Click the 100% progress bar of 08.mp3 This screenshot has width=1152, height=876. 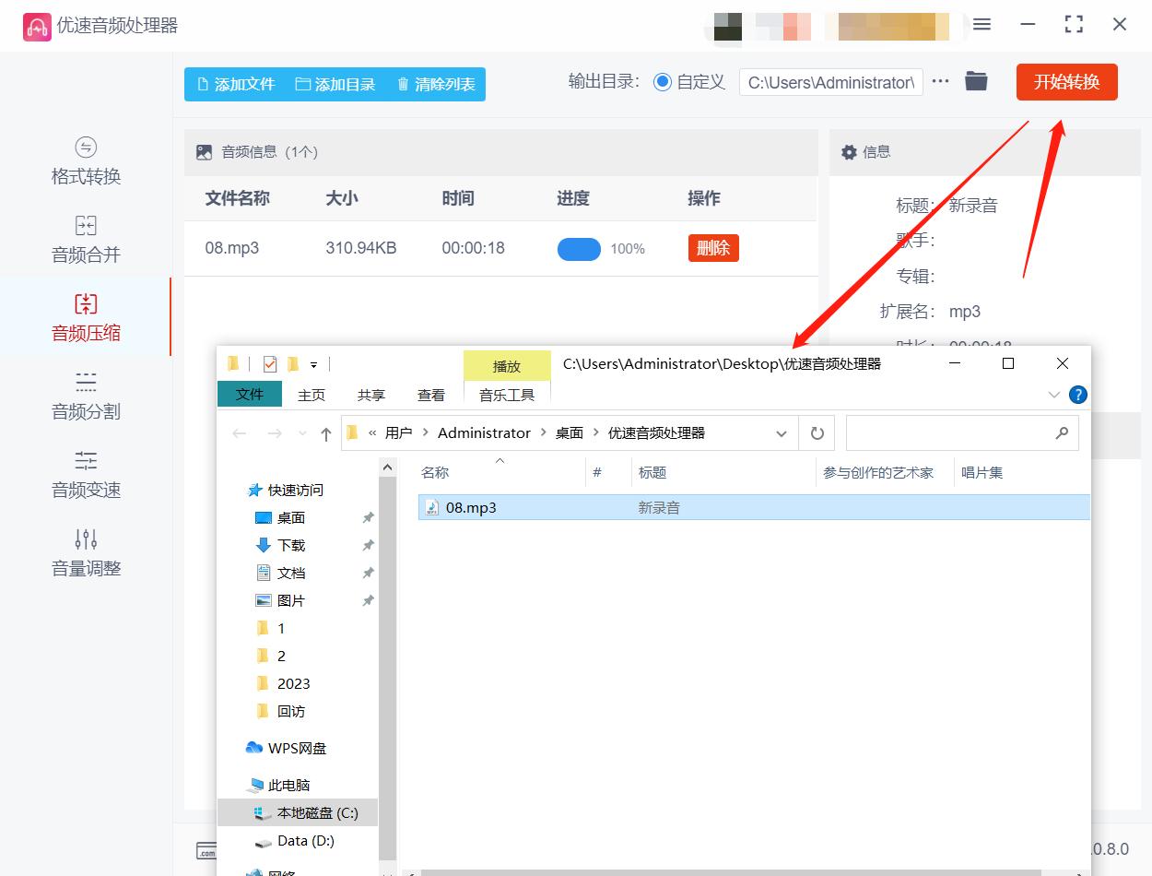pyautogui.click(x=579, y=248)
